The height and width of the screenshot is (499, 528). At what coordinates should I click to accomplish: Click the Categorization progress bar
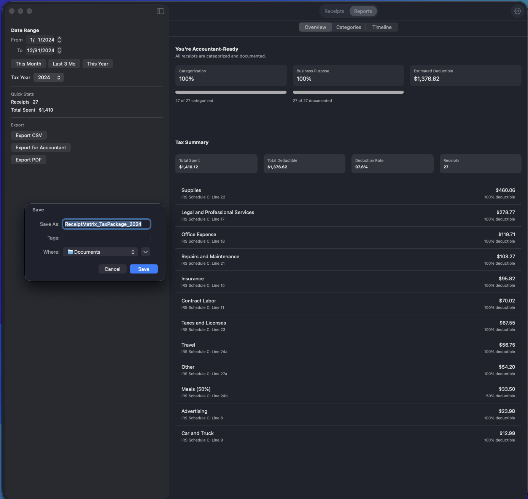click(231, 92)
